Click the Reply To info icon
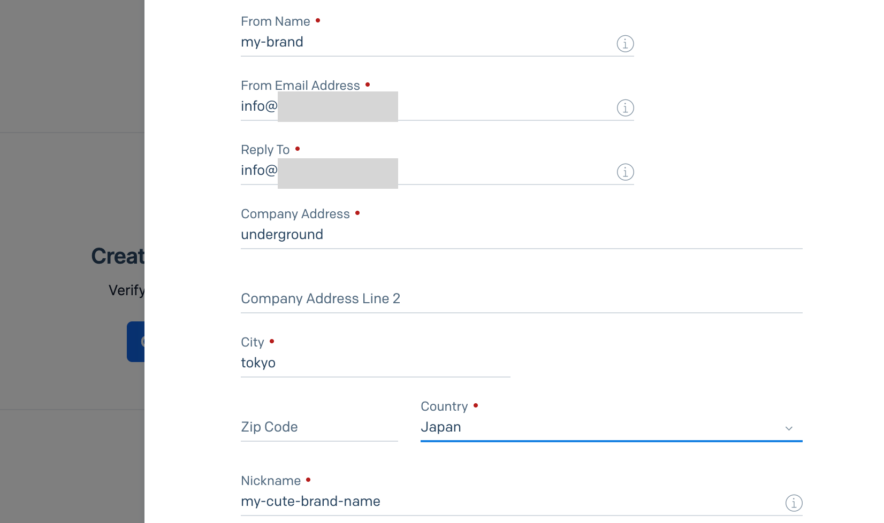 coord(625,172)
